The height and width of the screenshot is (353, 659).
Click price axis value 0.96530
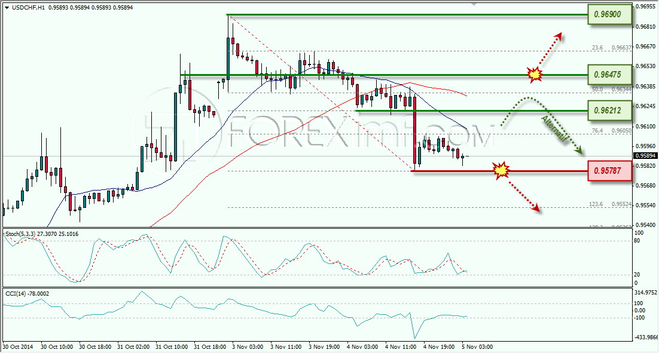point(646,66)
